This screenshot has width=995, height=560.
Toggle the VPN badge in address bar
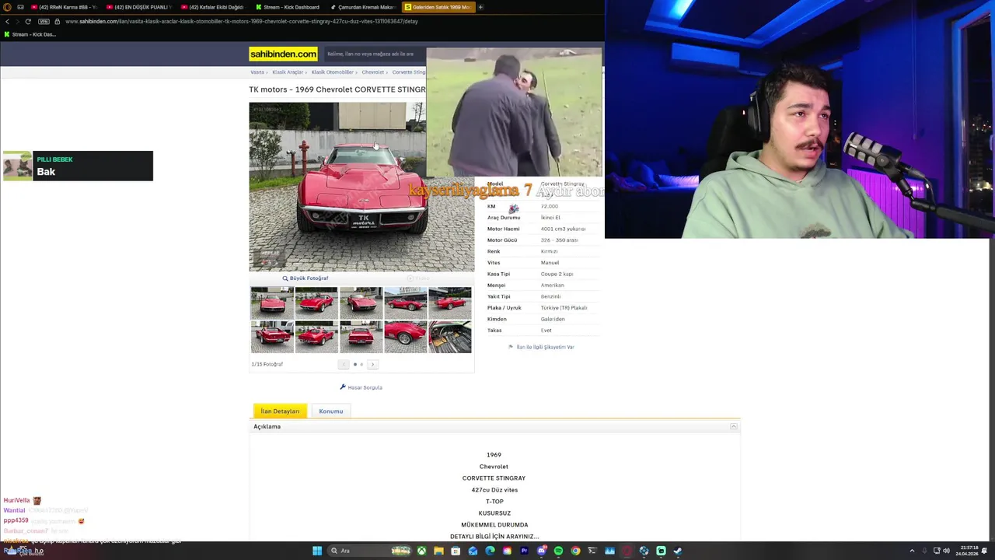44,21
